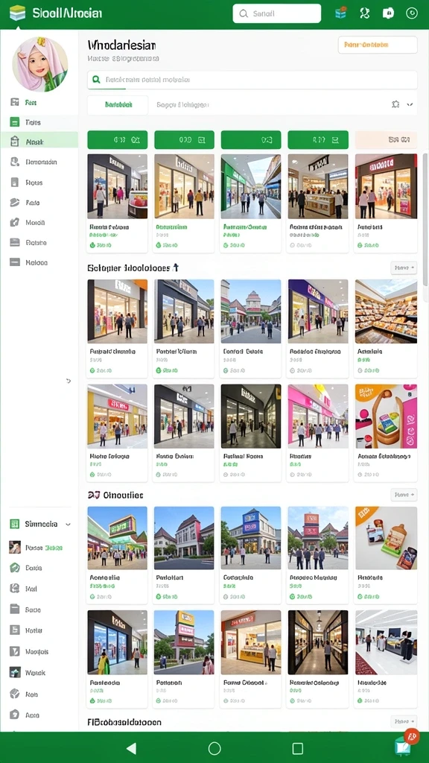Screen dimensions: 429x763
Task: Collapse the sidebar using the small arrow
Action: [69, 381]
